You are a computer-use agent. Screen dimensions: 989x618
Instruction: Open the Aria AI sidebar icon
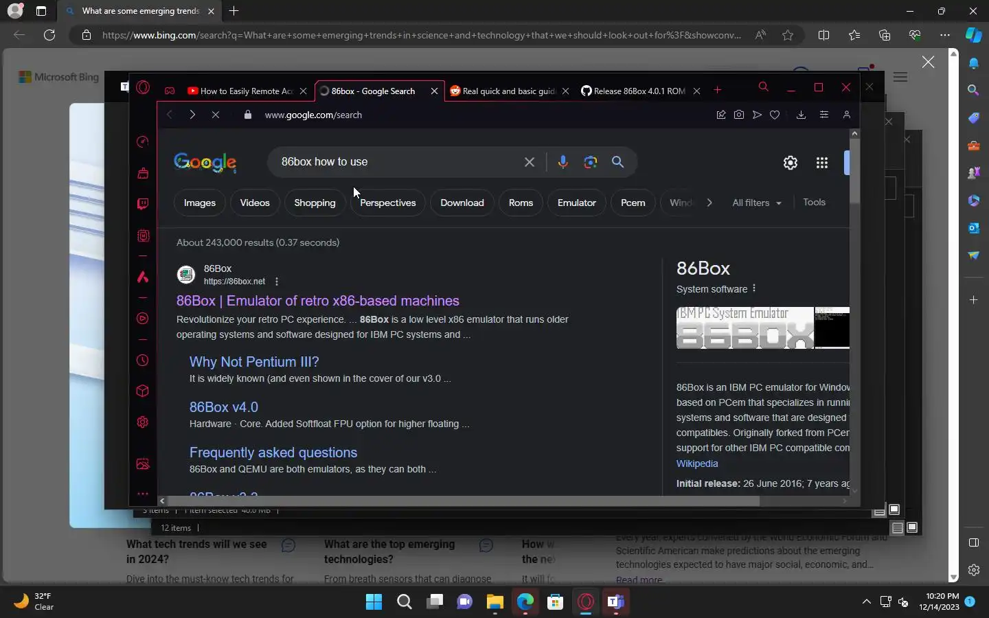[143, 277]
